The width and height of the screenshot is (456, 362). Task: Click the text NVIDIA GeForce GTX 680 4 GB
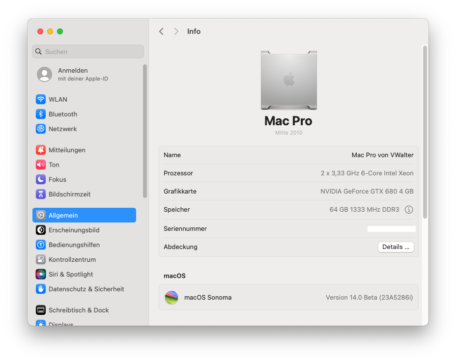(x=367, y=192)
